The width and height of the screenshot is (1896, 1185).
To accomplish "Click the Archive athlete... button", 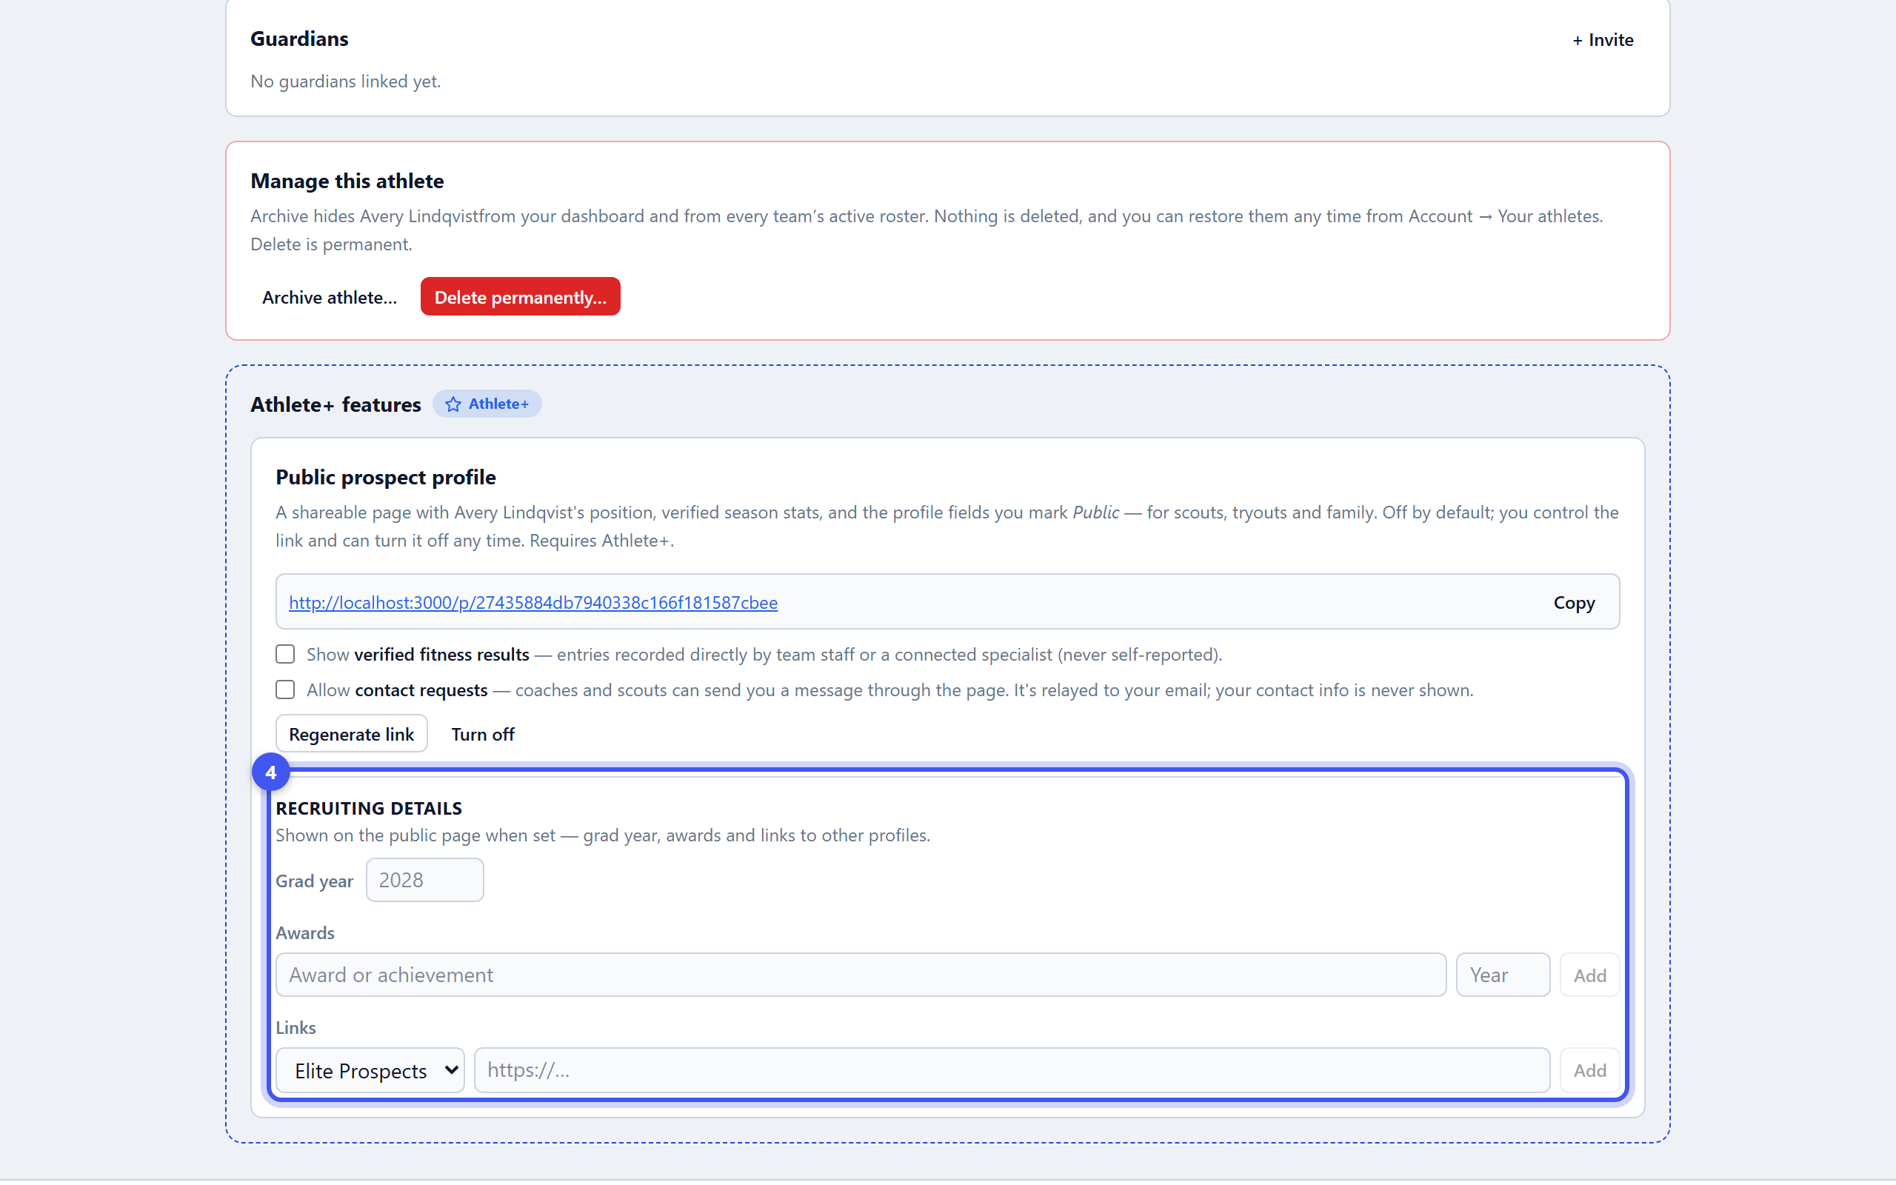I will point(329,297).
